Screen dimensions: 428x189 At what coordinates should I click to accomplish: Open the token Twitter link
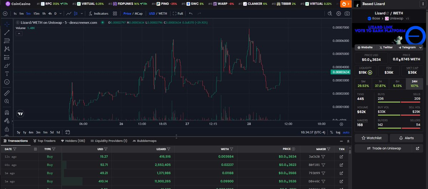coord(386,47)
